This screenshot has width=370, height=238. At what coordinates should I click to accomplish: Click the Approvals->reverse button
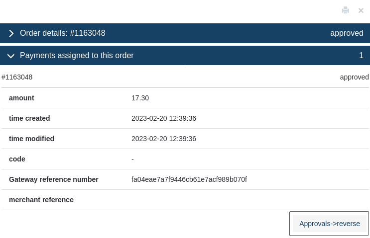click(x=329, y=224)
